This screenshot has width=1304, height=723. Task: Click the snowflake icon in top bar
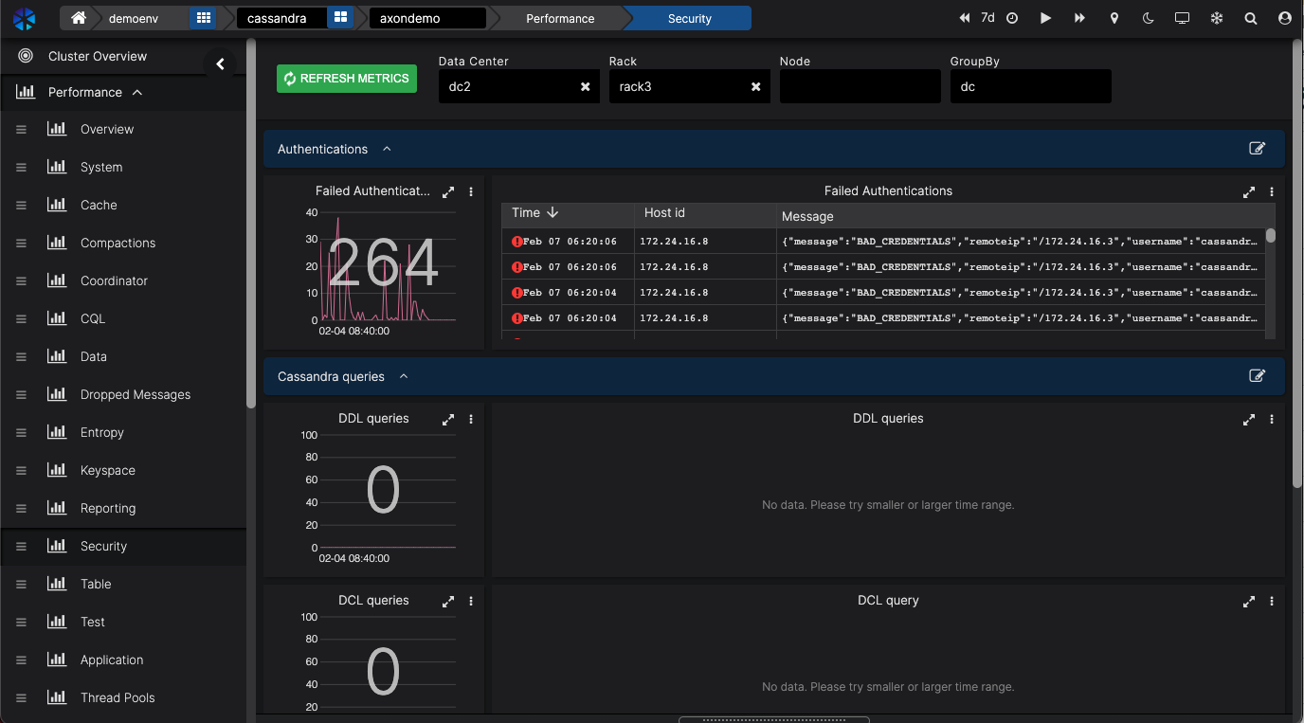click(1217, 18)
